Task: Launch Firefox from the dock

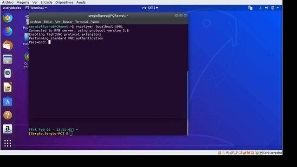Action: pos(7,32)
